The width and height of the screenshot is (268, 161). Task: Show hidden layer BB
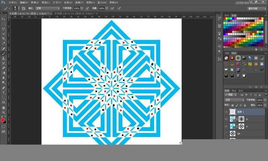click(226, 134)
